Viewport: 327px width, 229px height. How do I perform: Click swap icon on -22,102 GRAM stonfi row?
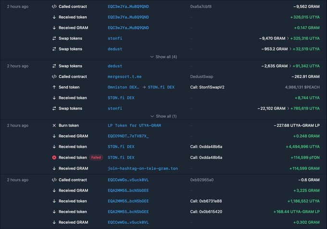54,108
